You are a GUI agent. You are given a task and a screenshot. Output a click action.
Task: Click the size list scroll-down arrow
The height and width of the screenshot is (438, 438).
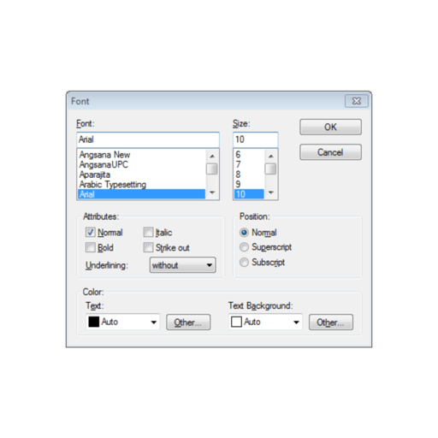click(x=271, y=192)
